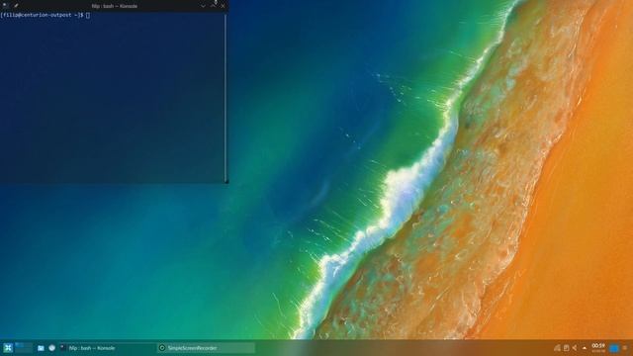The width and height of the screenshot is (633, 356).
Task: Open the KDE application launcher
Action: [8, 348]
